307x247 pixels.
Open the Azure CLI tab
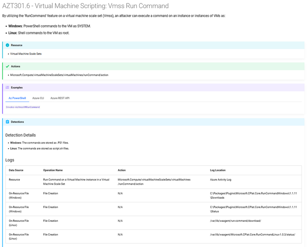point(38,98)
